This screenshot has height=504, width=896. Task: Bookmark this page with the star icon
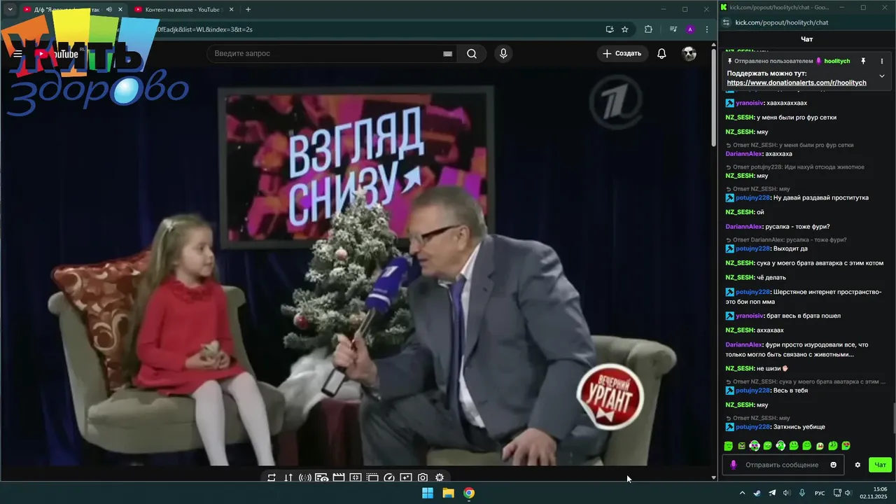click(x=625, y=29)
